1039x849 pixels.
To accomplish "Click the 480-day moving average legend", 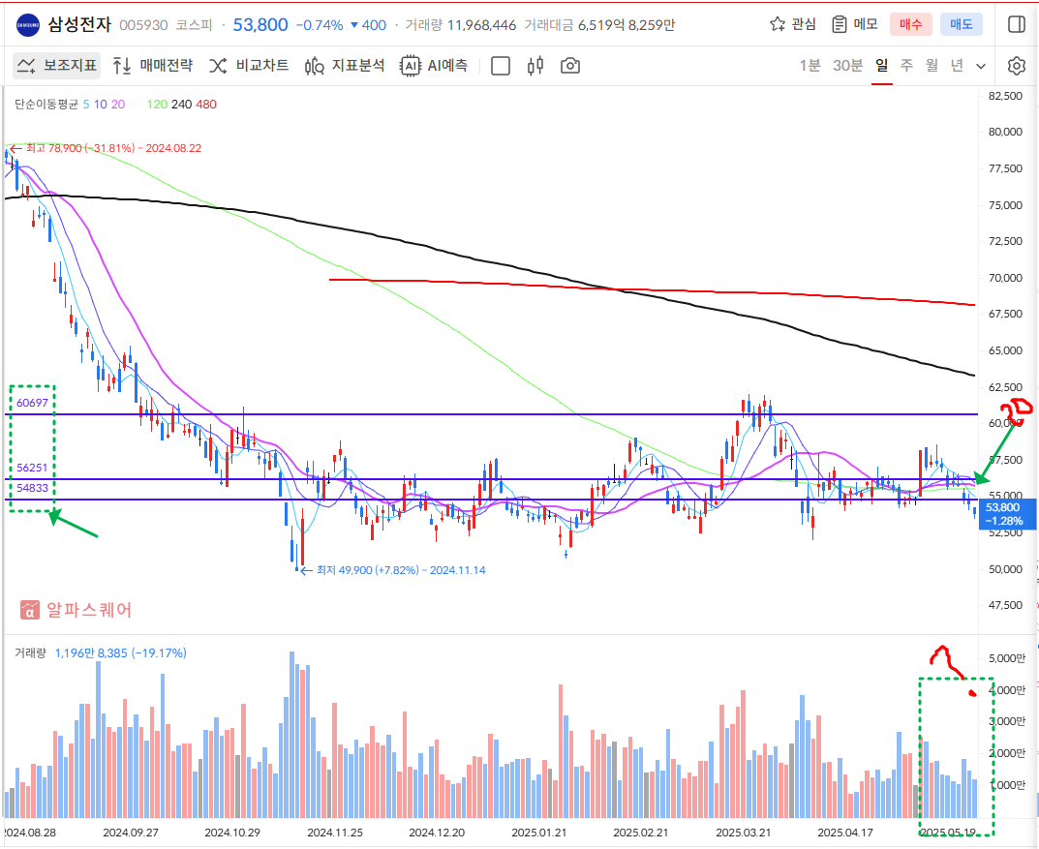I will click(x=206, y=104).
